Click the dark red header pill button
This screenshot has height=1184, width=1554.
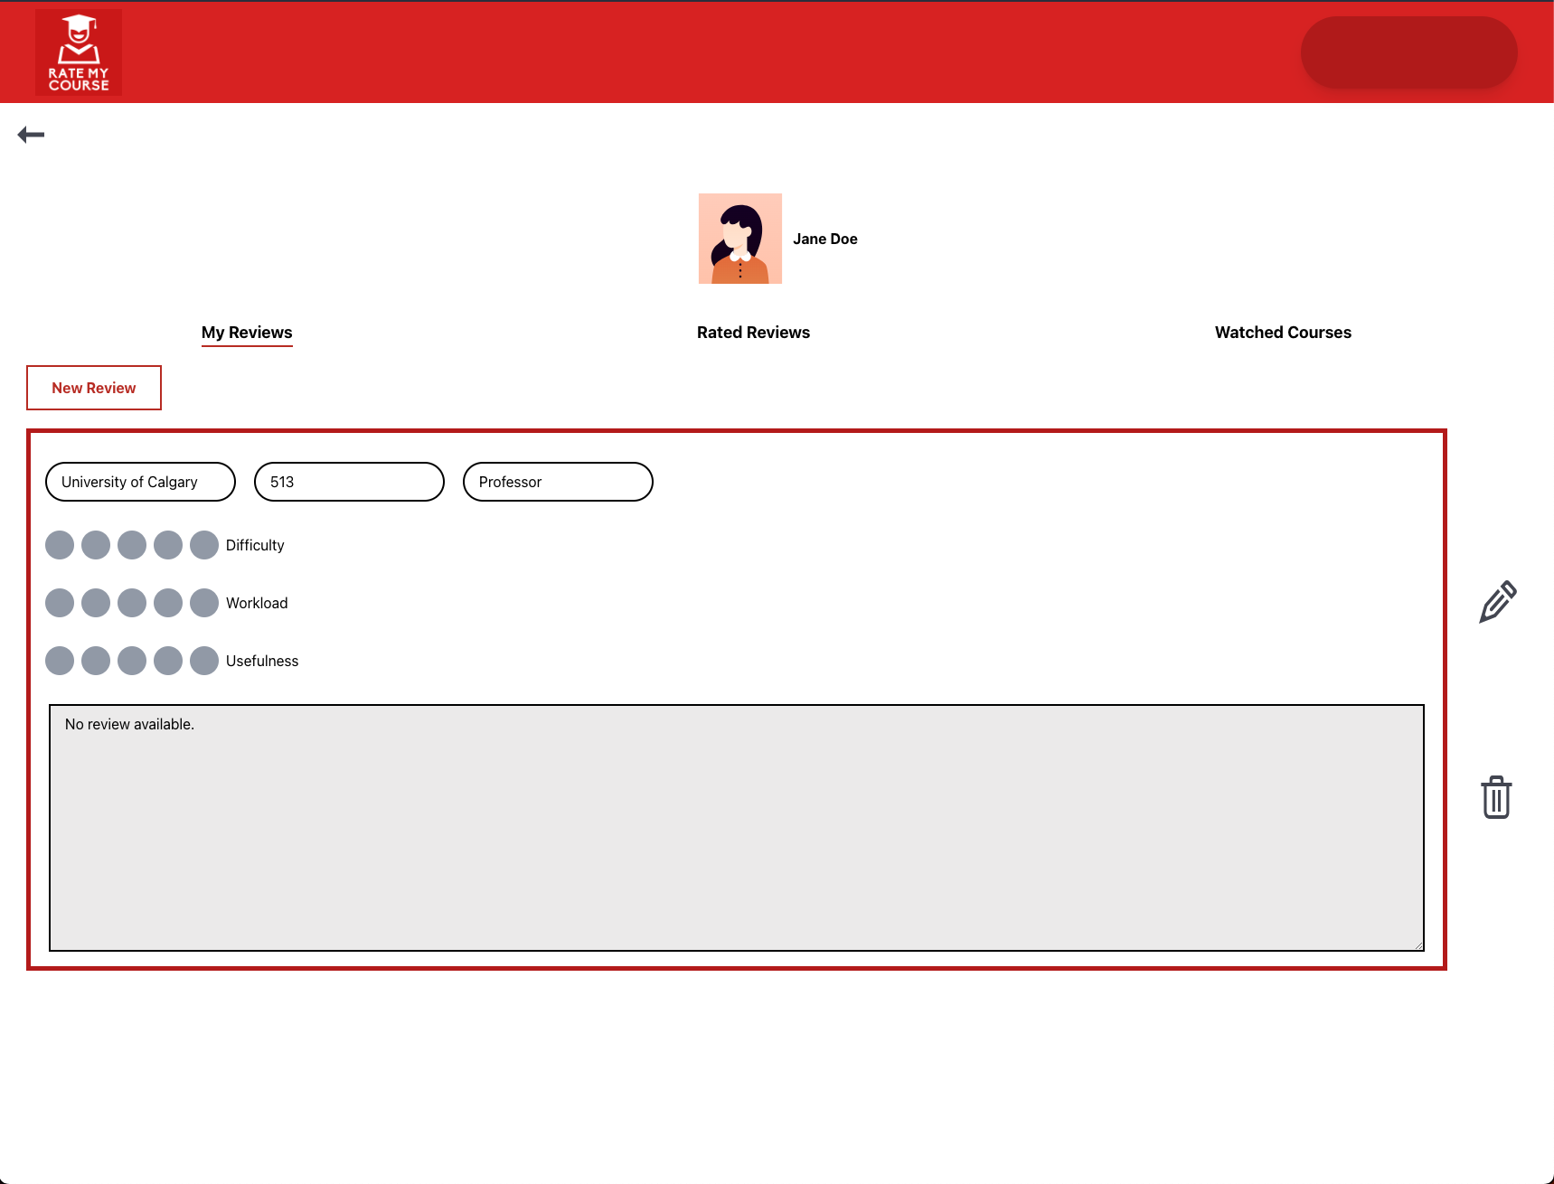pos(1408,52)
